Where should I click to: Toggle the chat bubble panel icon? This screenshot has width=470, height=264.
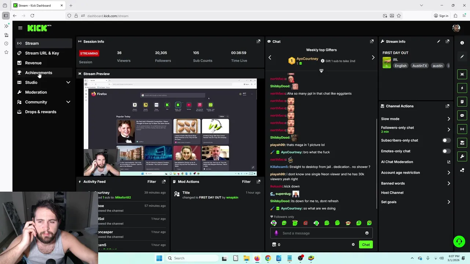tap(462, 115)
